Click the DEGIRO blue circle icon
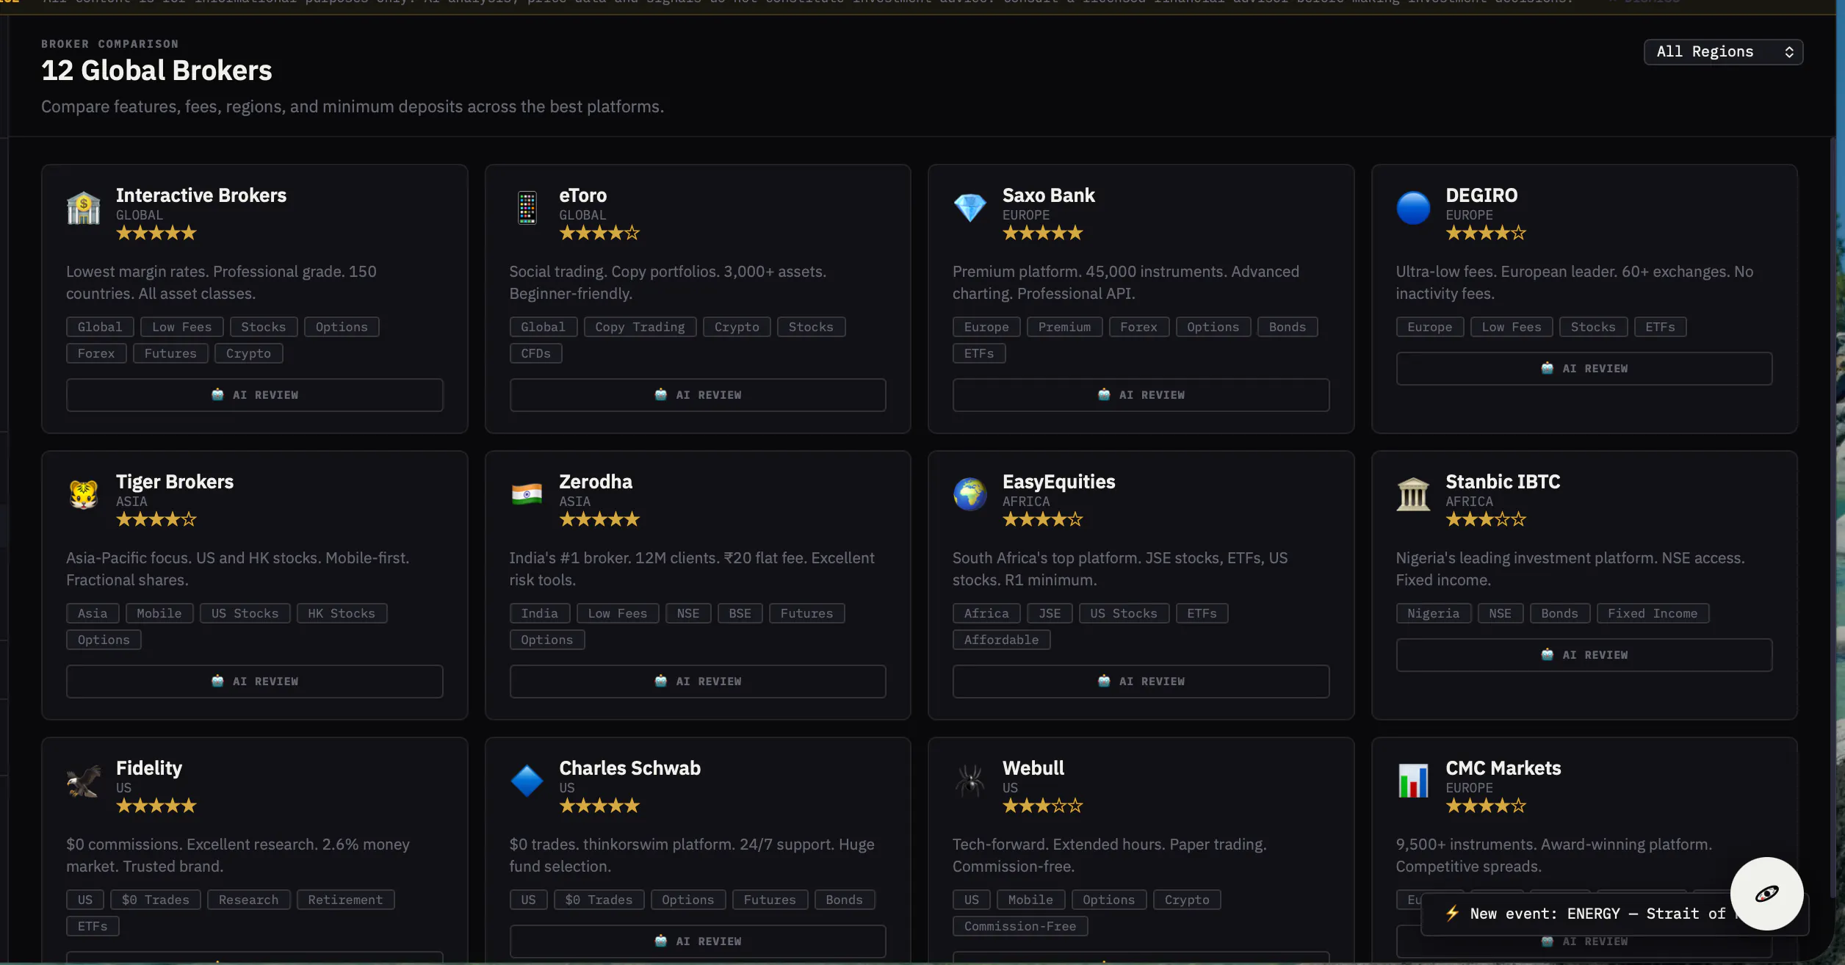1845x965 pixels. coord(1413,208)
